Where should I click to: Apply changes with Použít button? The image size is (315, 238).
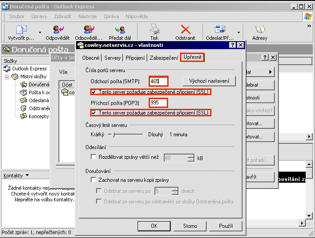pos(226,226)
